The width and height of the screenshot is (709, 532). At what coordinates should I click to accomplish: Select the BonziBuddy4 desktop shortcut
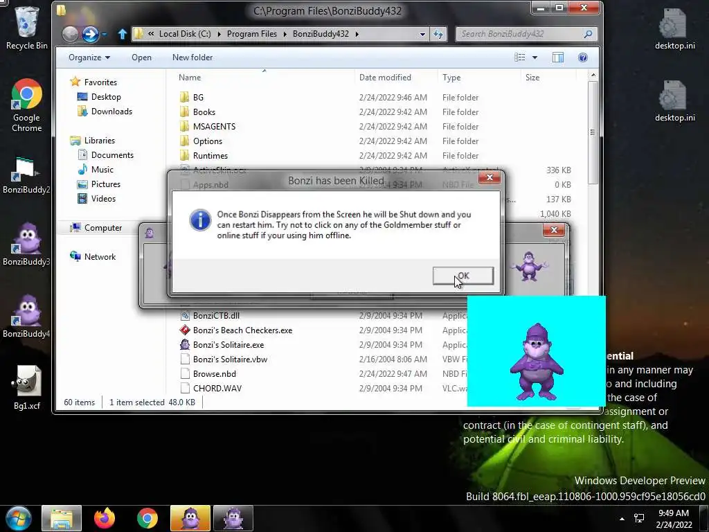(26, 316)
